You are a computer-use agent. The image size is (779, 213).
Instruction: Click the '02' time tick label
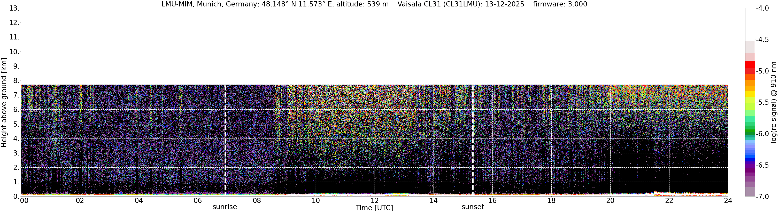[x=80, y=201]
